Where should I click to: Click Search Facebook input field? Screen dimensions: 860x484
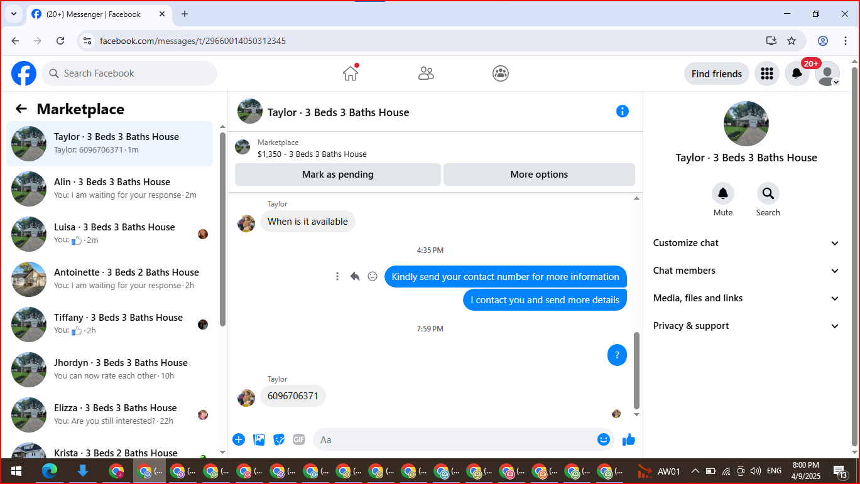click(129, 73)
